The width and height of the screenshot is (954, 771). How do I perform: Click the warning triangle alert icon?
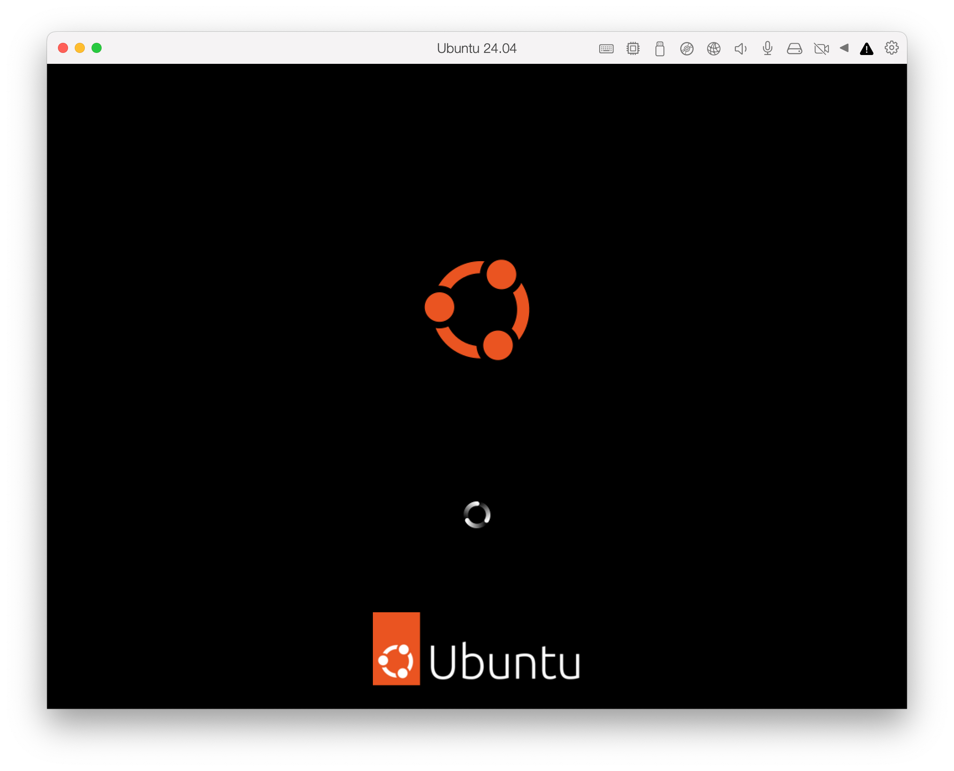(867, 49)
